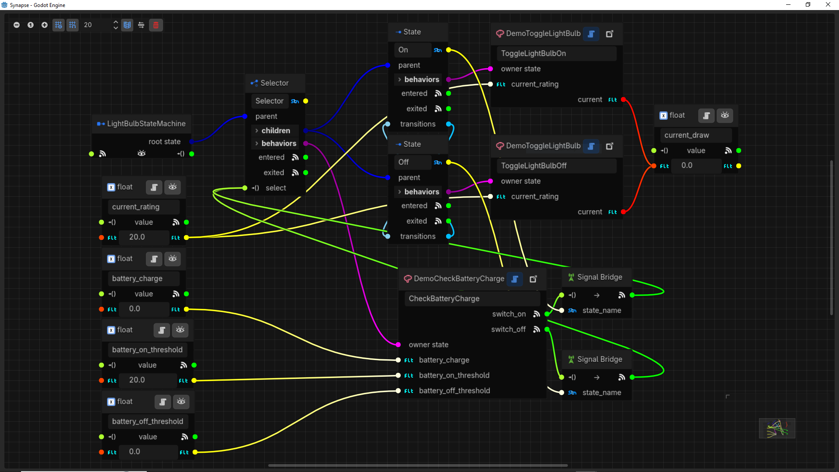Click the Off state name field

point(413,162)
